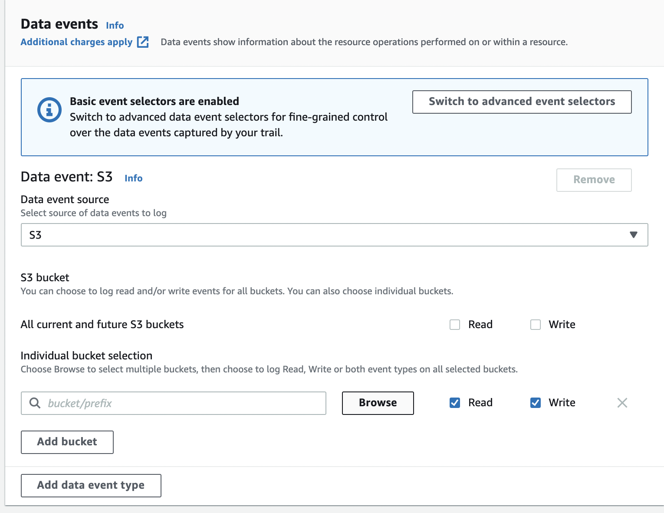Click the external link icon beside Additional charges apply
Image resolution: width=664 pixels, height=513 pixels.
pyautogui.click(x=143, y=42)
